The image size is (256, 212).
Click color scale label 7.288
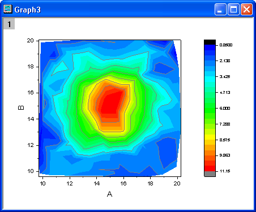(225, 124)
